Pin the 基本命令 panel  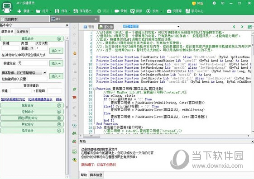point(67,25)
